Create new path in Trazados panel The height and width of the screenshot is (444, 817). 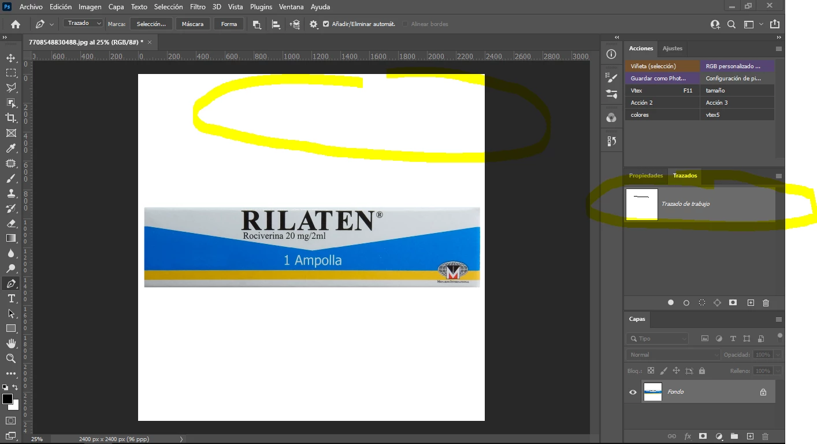751,302
